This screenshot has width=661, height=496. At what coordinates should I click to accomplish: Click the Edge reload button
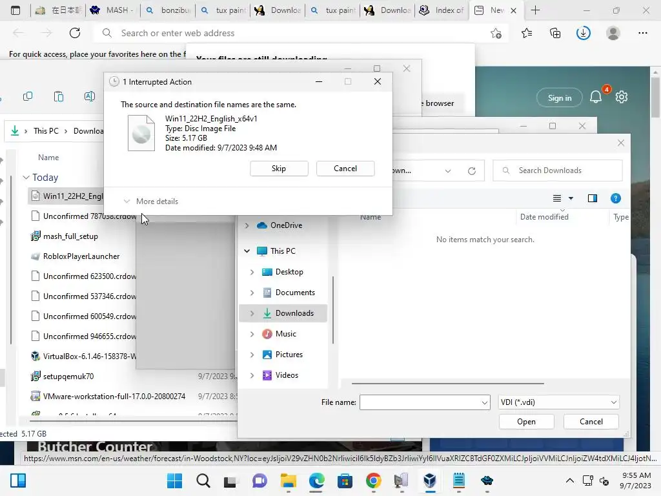(x=75, y=33)
